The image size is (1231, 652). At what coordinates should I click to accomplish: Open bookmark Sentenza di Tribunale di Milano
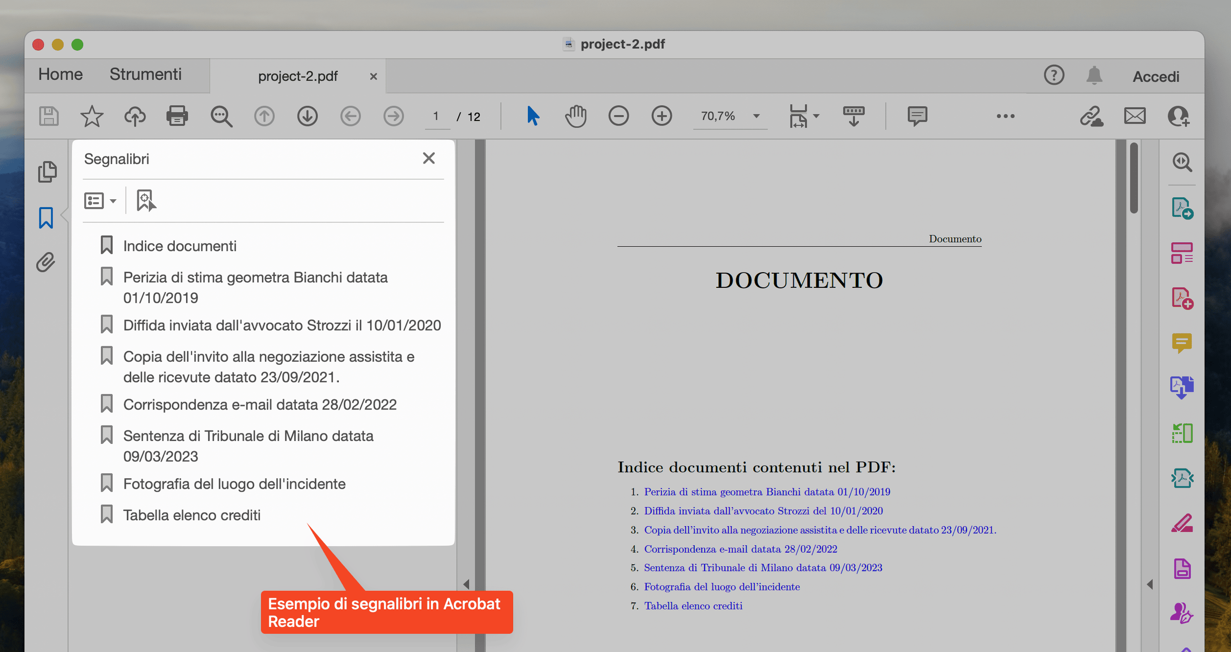tap(248, 446)
